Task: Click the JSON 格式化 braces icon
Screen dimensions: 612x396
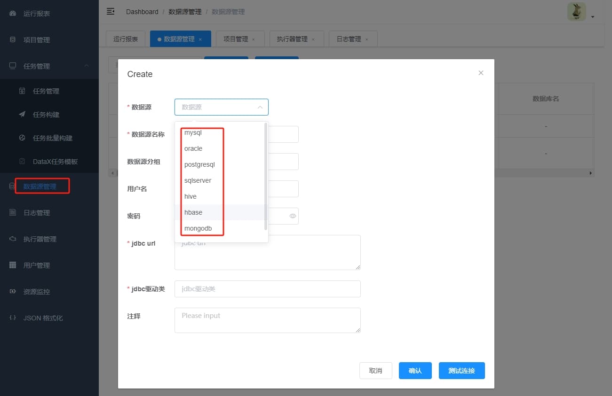Action: [13, 318]
